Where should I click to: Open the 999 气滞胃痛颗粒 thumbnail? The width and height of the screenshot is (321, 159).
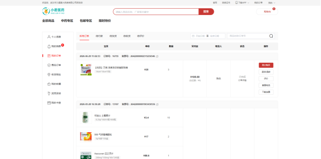coord(86,137)
